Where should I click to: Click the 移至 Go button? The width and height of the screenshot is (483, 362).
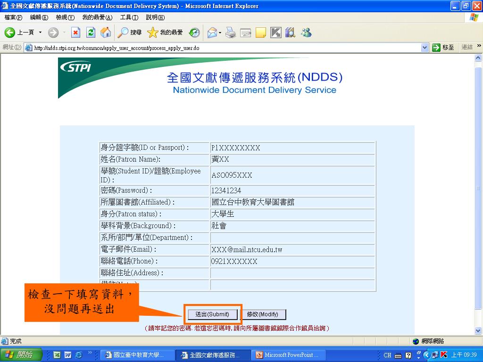(x=443, y=48)
